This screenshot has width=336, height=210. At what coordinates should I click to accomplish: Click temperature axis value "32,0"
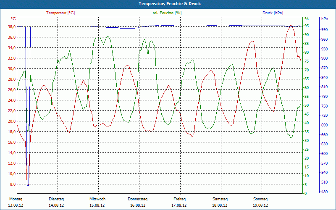pos(12,58)
